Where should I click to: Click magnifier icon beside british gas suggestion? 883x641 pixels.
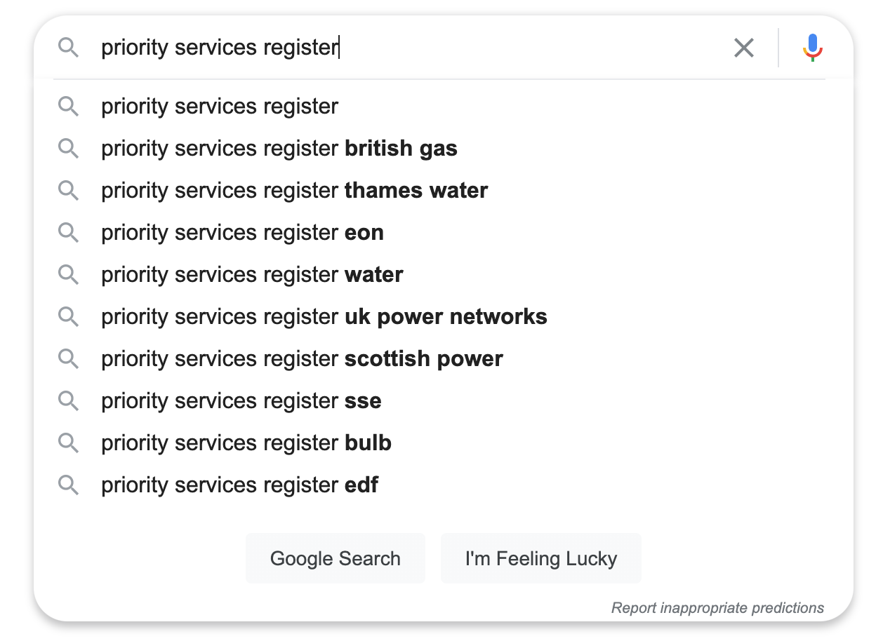pos(68,149)
